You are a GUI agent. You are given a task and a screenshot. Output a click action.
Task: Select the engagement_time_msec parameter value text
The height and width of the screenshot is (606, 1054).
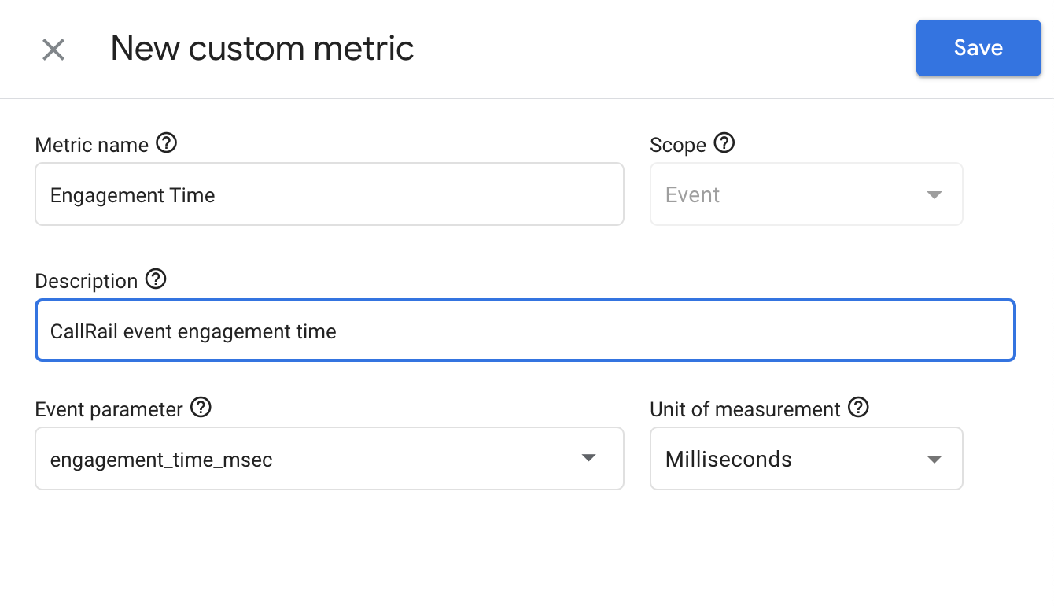point(161,460)
